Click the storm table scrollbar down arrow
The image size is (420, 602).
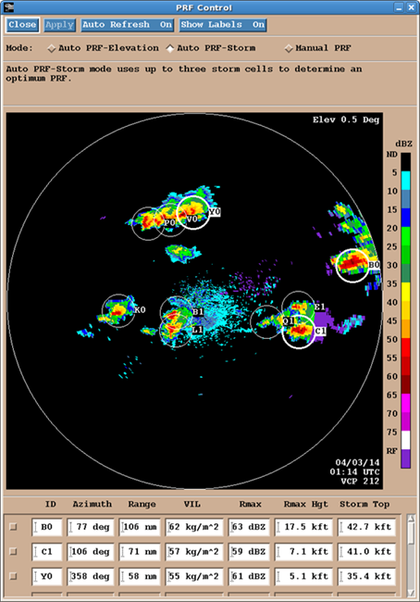click(x=411, y=592)
